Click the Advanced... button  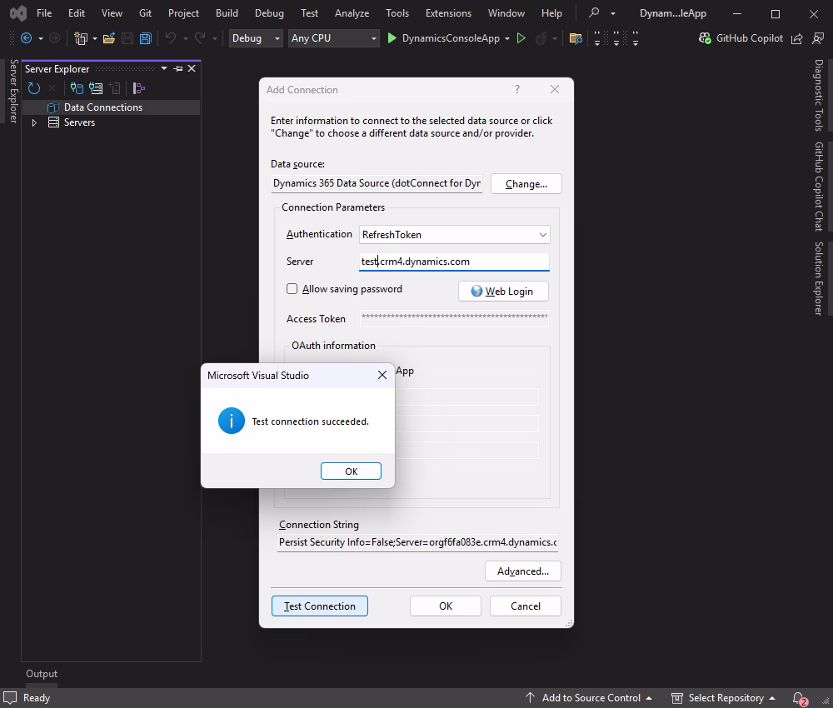tap(523, 571)
